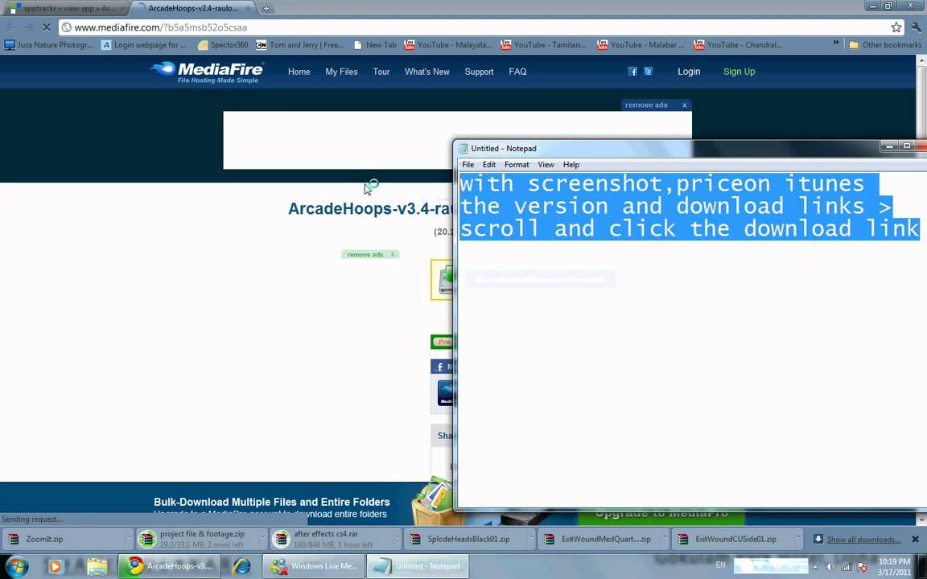Open YouTube - Chandral bookmark
Viewport: 927px width, 579px height.
point(737,45)
